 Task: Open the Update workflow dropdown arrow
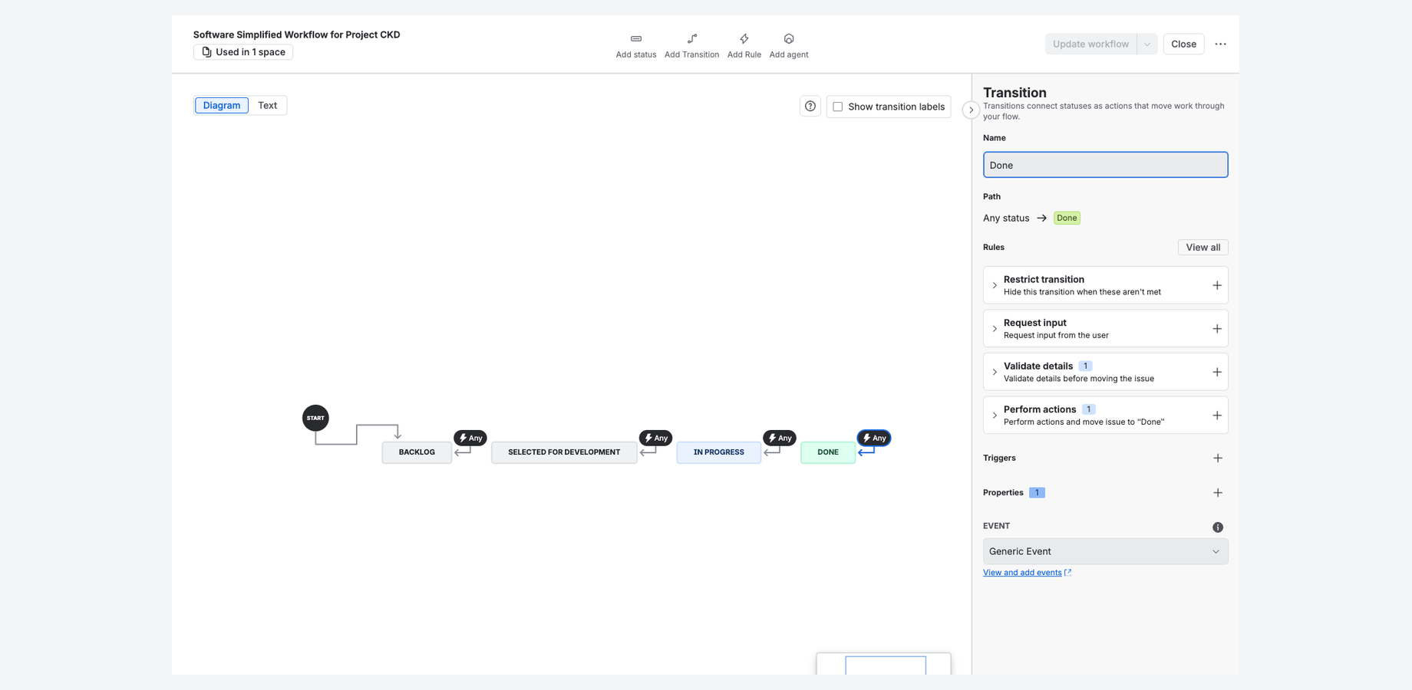1147,44
